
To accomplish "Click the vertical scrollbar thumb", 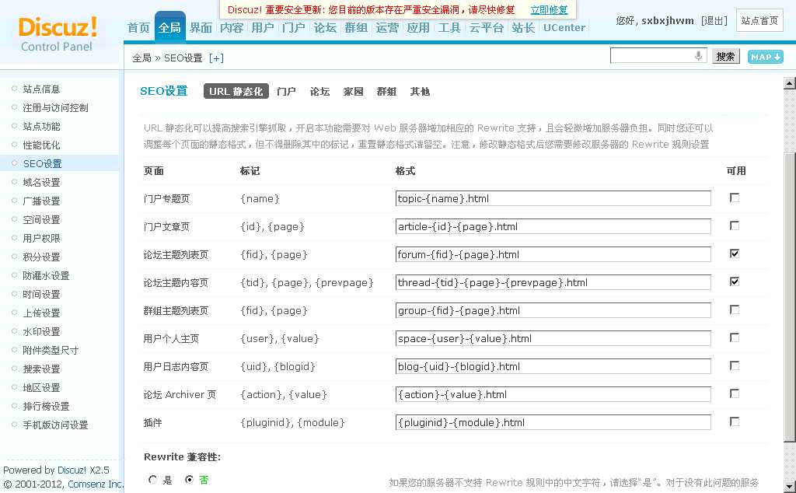I will [789, 295].
